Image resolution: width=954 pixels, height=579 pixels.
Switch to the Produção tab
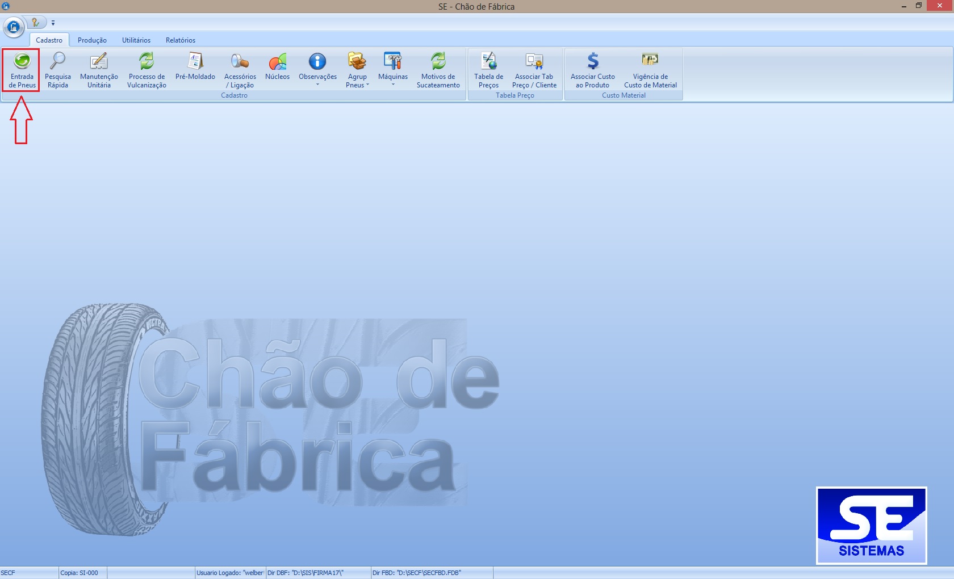pos(92,40)
